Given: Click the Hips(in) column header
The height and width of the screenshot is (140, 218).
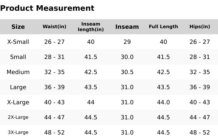Looking at the screenshot, I should click(200, 27).
